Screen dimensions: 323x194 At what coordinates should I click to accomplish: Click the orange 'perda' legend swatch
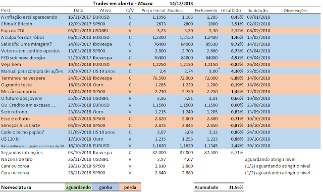click(130, 187)
